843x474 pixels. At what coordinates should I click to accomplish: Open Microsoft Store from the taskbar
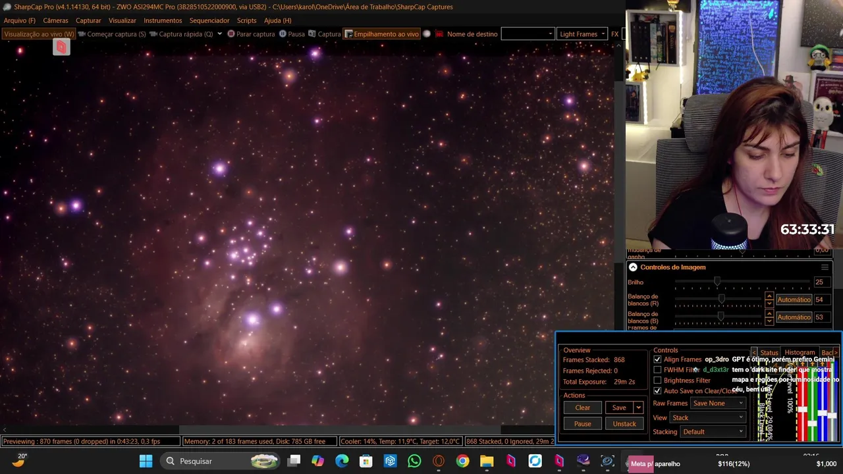click(366, 461)
